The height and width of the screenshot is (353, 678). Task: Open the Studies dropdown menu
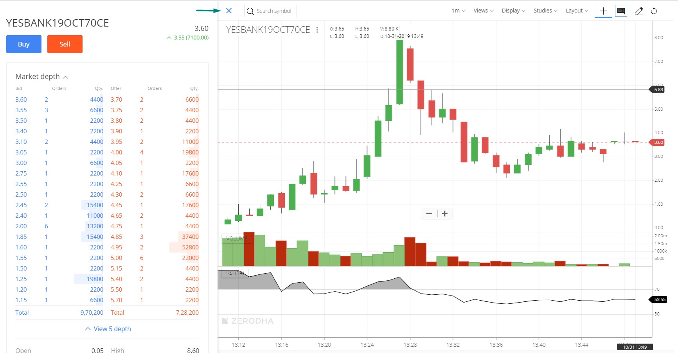(x=546, y=11)
